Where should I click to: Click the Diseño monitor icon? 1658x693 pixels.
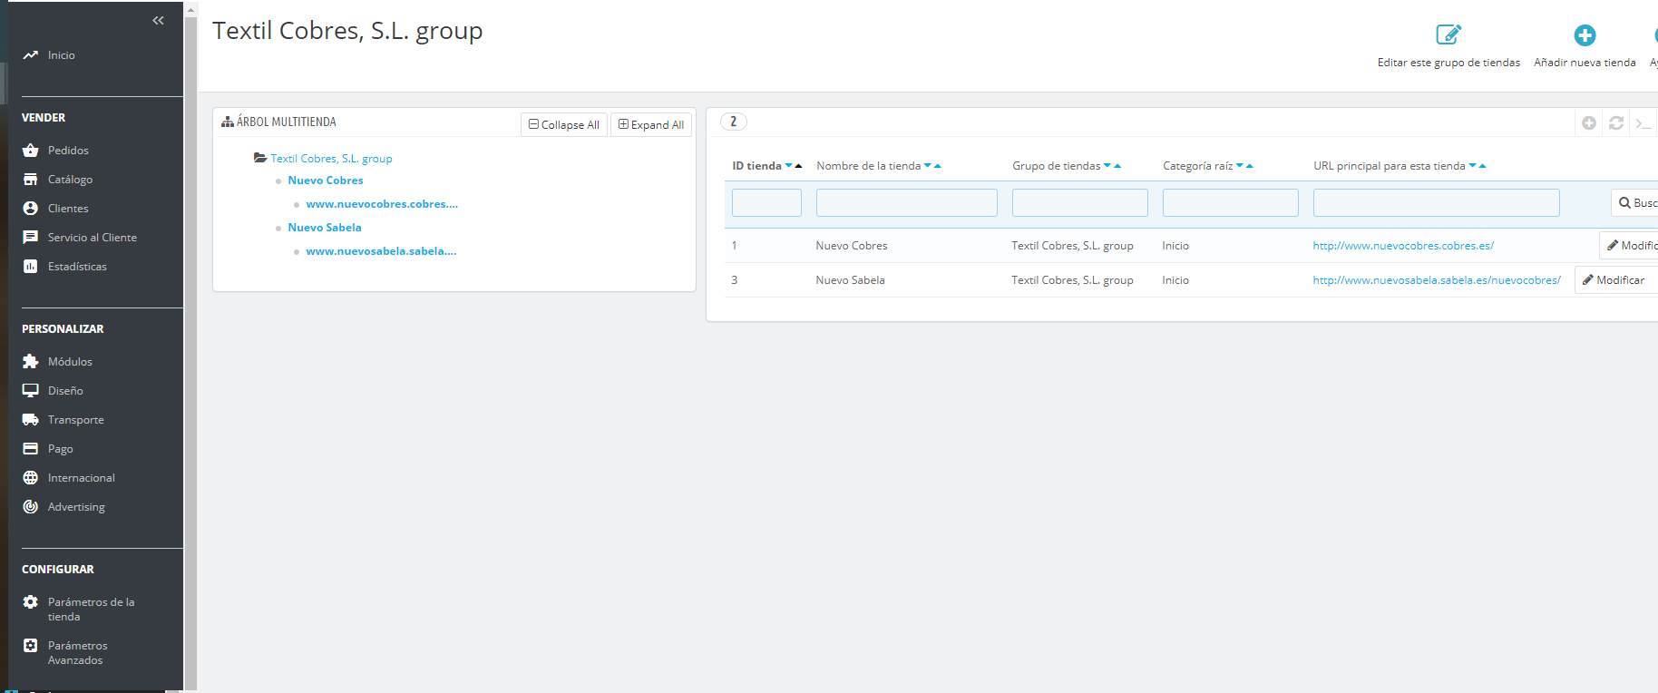pyautogui.click(x=31, y=390)
